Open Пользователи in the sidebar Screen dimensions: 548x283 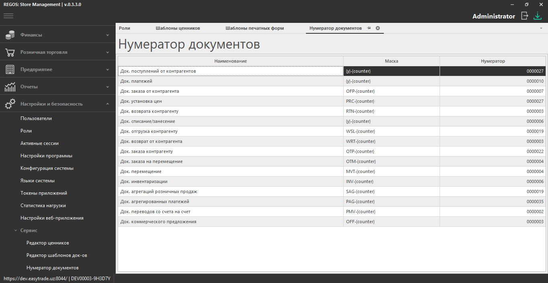point(36,118)
